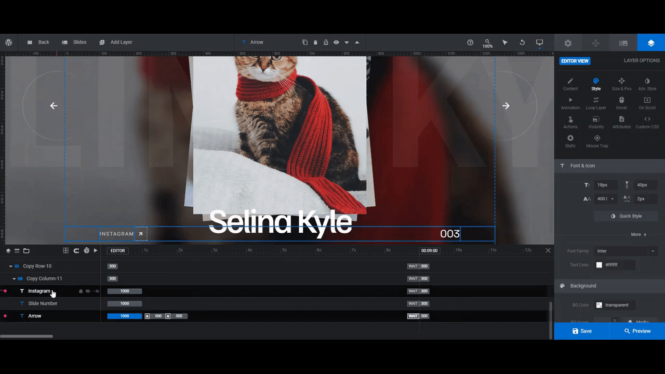
Task: Open the navigation options tab
Action: pyautogui.click(x=595, y=43)
